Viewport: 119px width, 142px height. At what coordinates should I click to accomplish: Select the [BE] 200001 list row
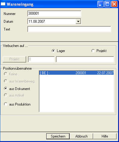76,73
